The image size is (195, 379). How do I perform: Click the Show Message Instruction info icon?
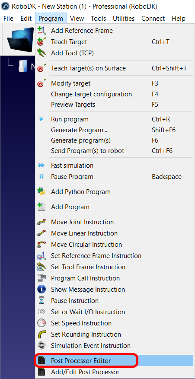42,289
